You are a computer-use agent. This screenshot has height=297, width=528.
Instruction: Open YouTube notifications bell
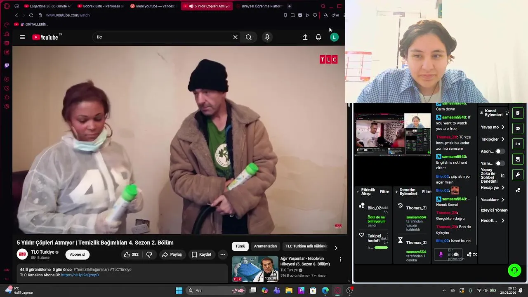(318, 37)
